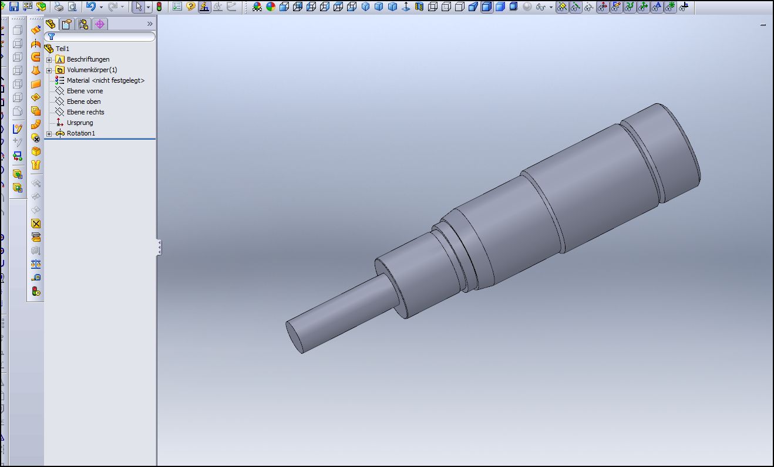Open Mass Properties via the balance scale icon
This screenshot has width=774, height=467.
[36, 264]
